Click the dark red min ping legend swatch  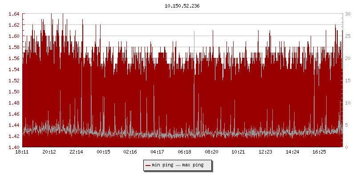pyautogui.click(x=148, y=165)
